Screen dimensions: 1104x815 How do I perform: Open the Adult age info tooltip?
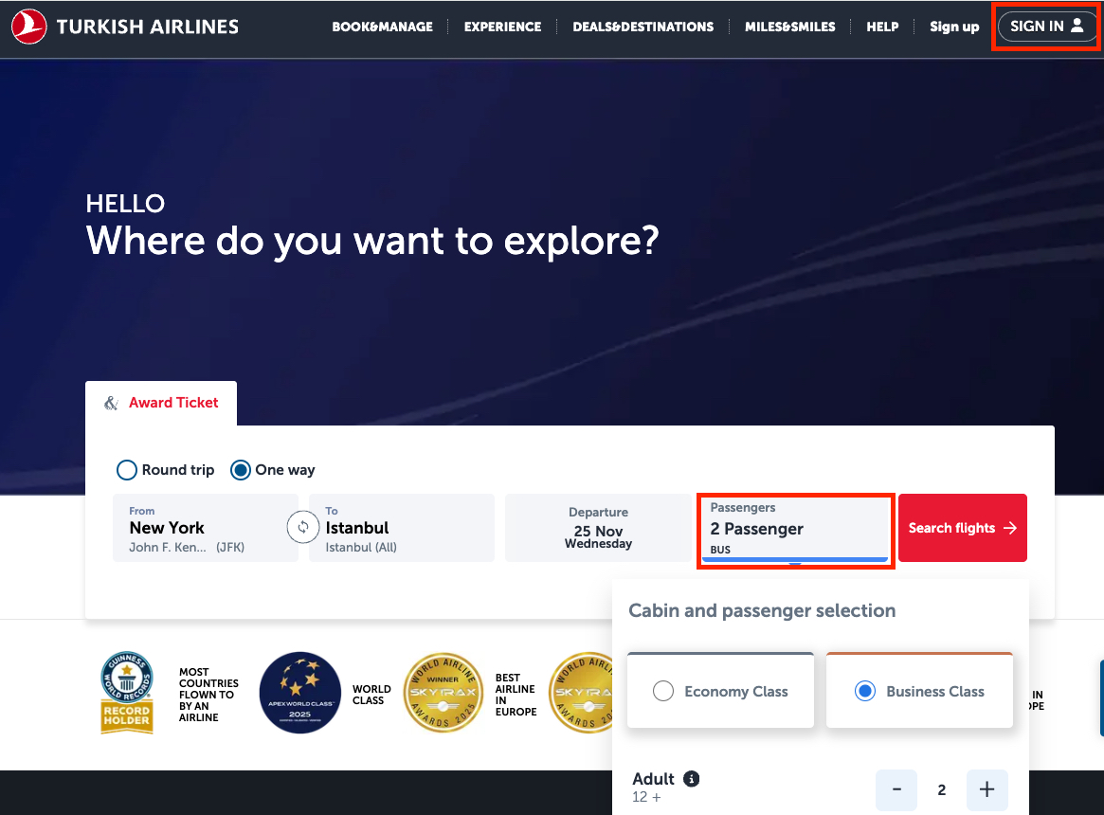pyautogui.click(x=691, y=778)
